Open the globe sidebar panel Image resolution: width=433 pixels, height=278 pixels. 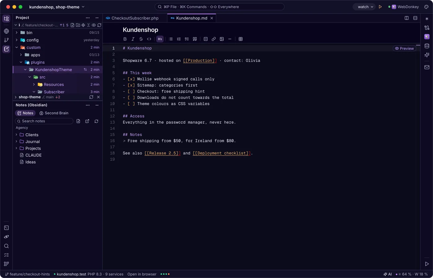click(6, 31)
